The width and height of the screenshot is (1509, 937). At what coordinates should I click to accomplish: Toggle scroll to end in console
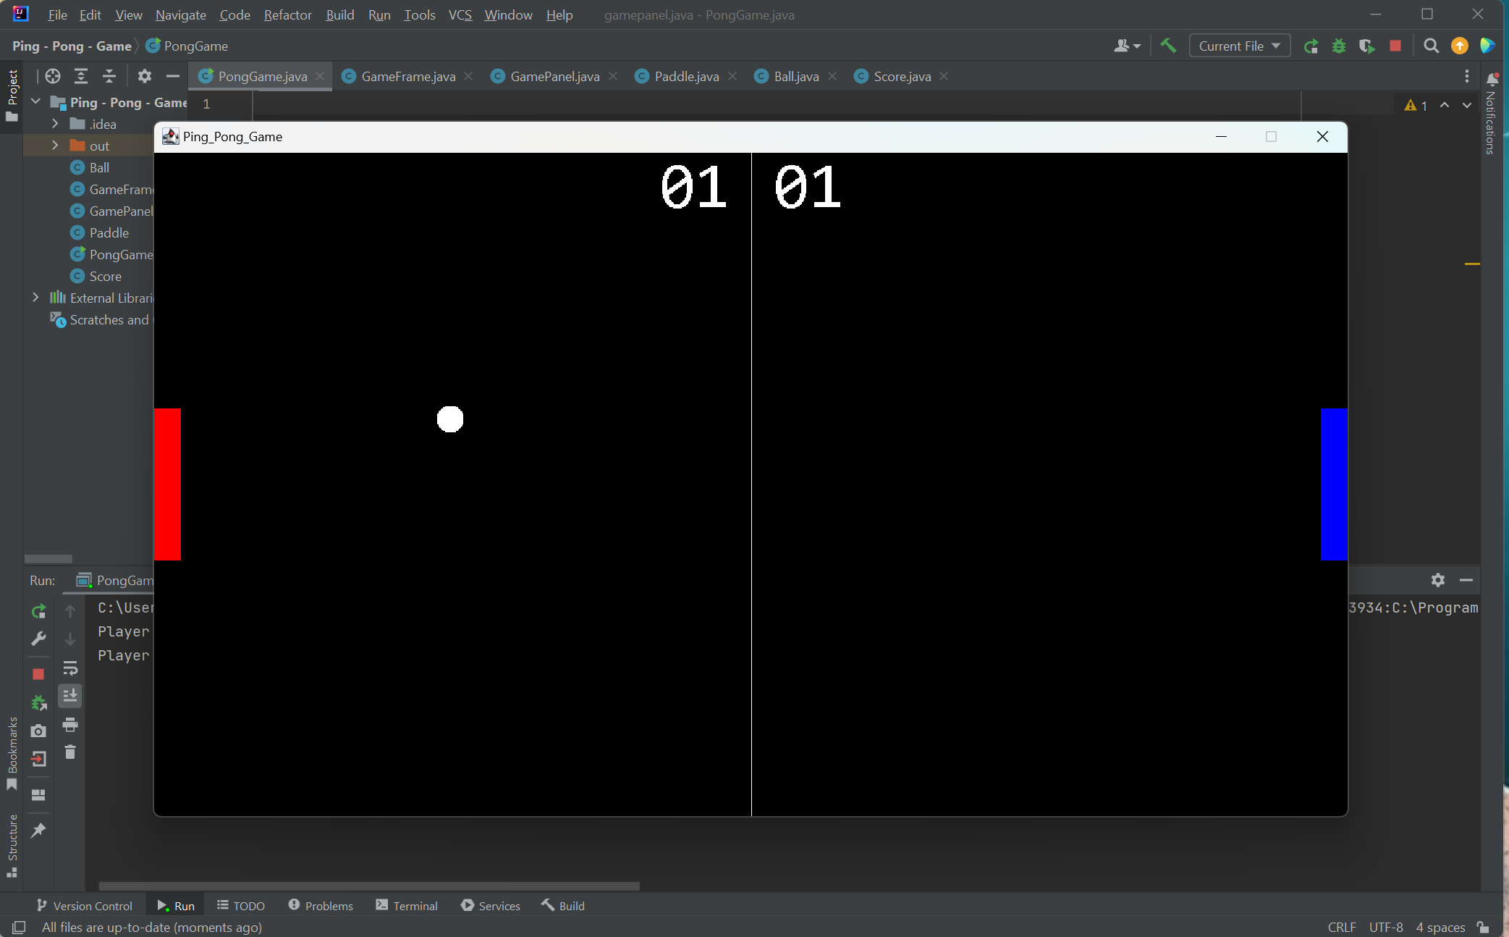[x=70, y=696]
